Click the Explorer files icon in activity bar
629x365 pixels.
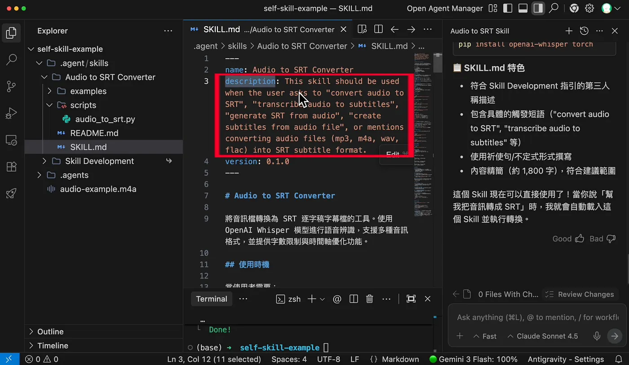coord(12,32)
